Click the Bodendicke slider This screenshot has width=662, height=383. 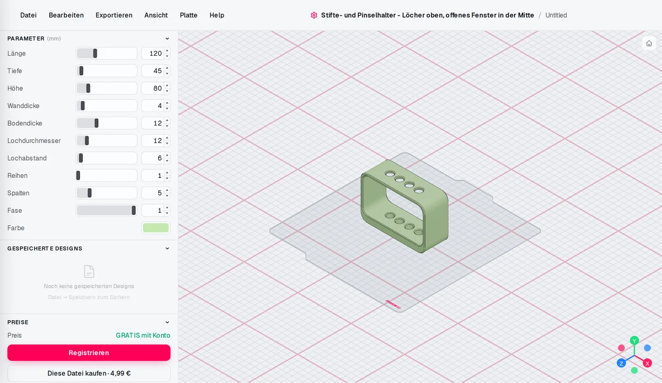(x=106, y=123)
